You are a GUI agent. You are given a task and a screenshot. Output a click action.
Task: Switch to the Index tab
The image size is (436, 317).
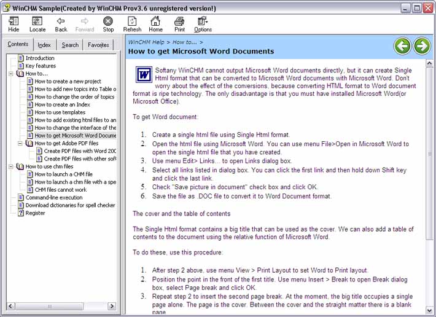pyautogui.click(x=44, y=45)
